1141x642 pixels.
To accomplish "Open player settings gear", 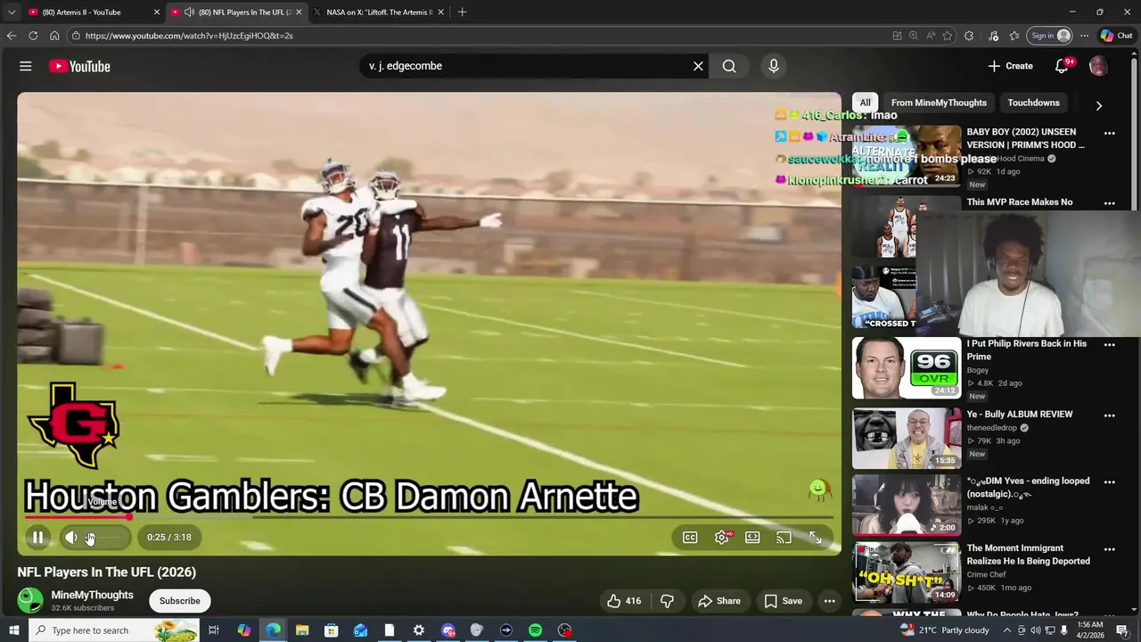I will [x=722, y=537].
